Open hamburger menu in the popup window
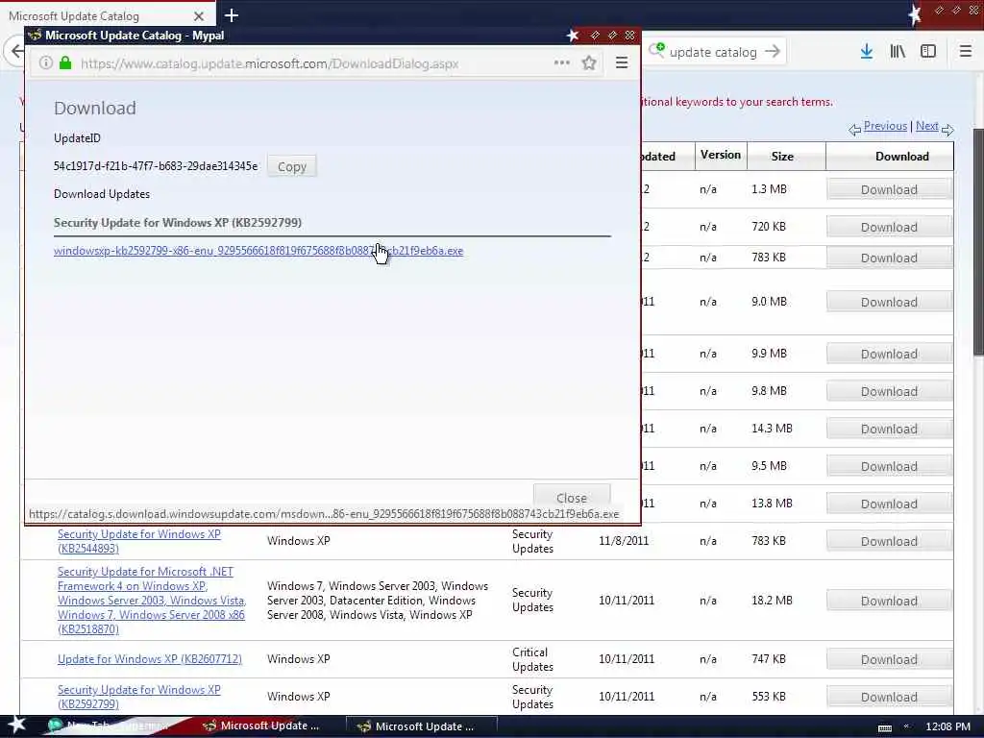Screen dimensions: 984x738 622,62
